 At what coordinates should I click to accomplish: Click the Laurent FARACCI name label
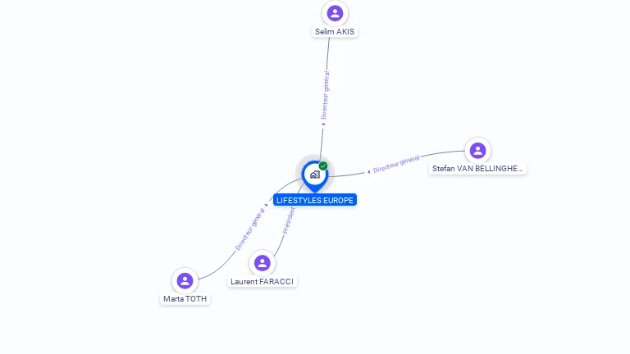[262, 282]
